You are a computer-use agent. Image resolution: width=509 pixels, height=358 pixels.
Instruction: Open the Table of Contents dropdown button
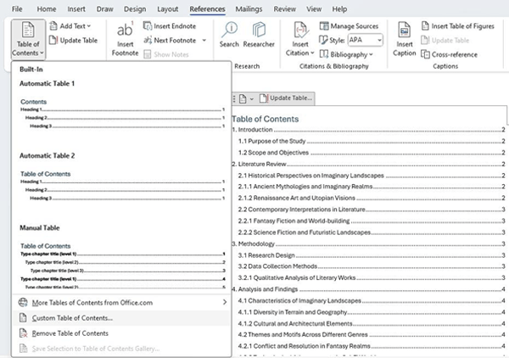pyautogui.click(x=28, y=39)
